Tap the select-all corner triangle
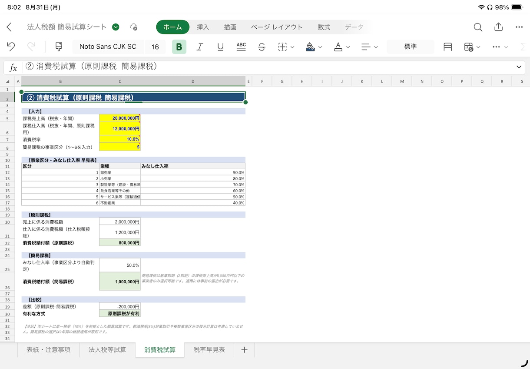 (x=7, y=81)
